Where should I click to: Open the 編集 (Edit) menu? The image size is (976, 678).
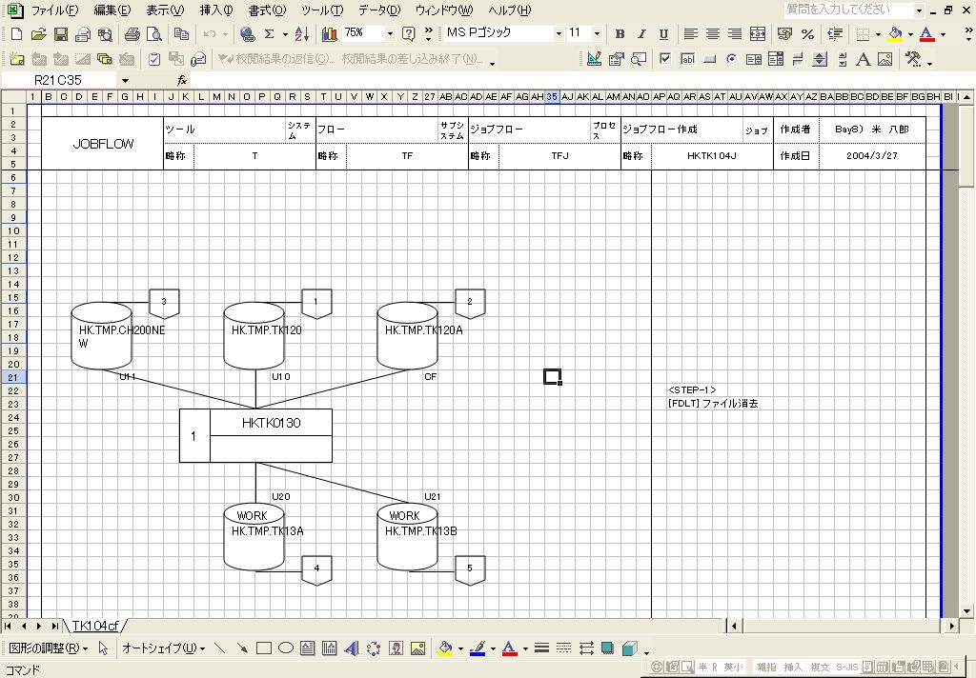coord(112,10)
